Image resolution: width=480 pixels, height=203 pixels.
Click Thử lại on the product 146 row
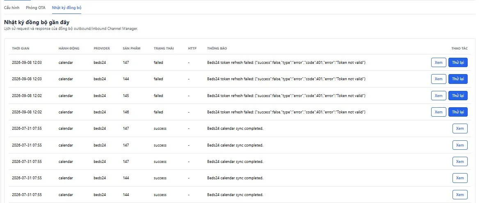coord(458,112)
